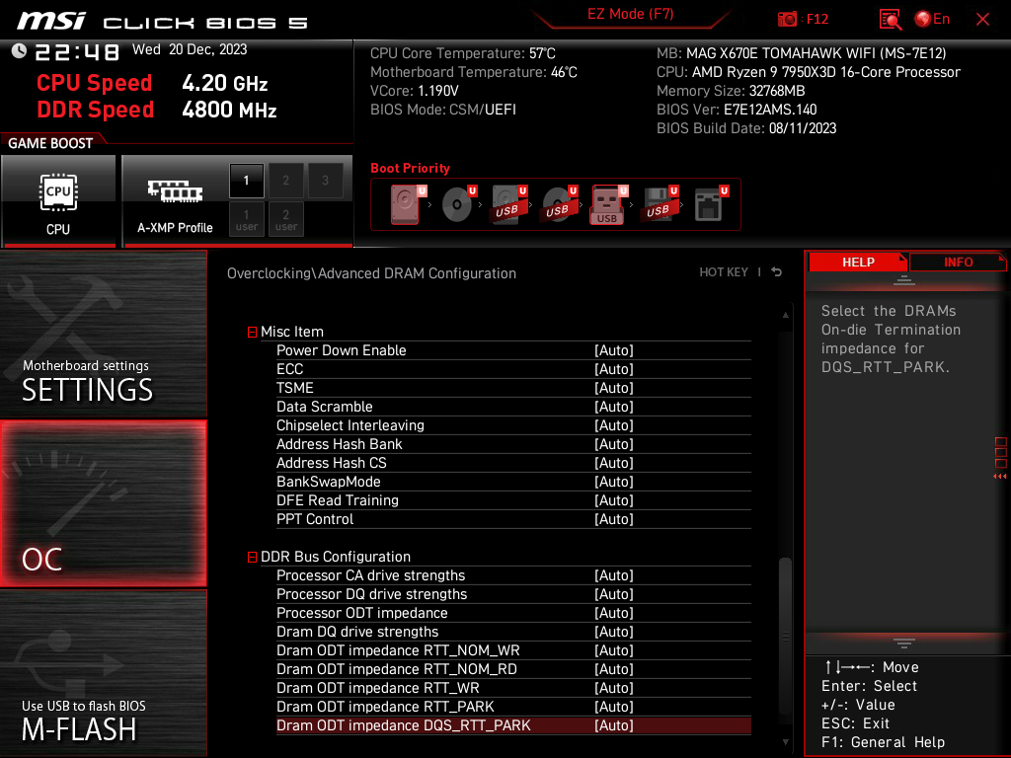The width and height of the screenshot is (1011, 758).
Task: Select A-XMP profile 2
Action: pos(285,181)
